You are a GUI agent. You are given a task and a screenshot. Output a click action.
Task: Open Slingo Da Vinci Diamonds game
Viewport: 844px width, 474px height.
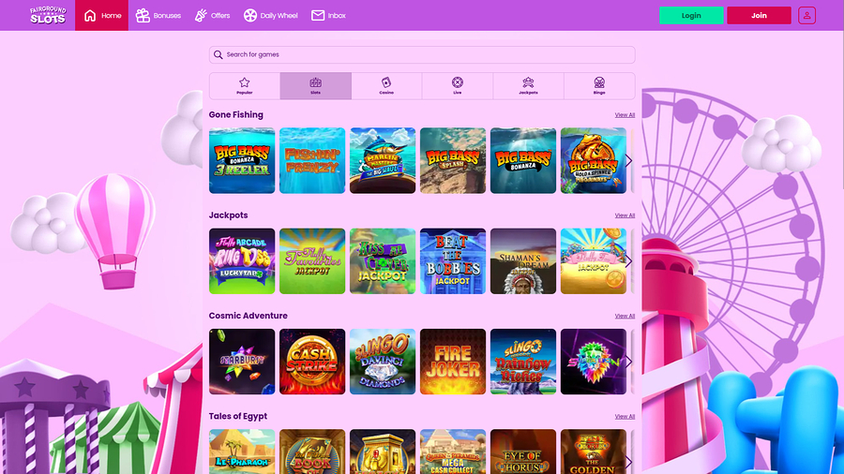pyautogui.click(x=383, y=362)
